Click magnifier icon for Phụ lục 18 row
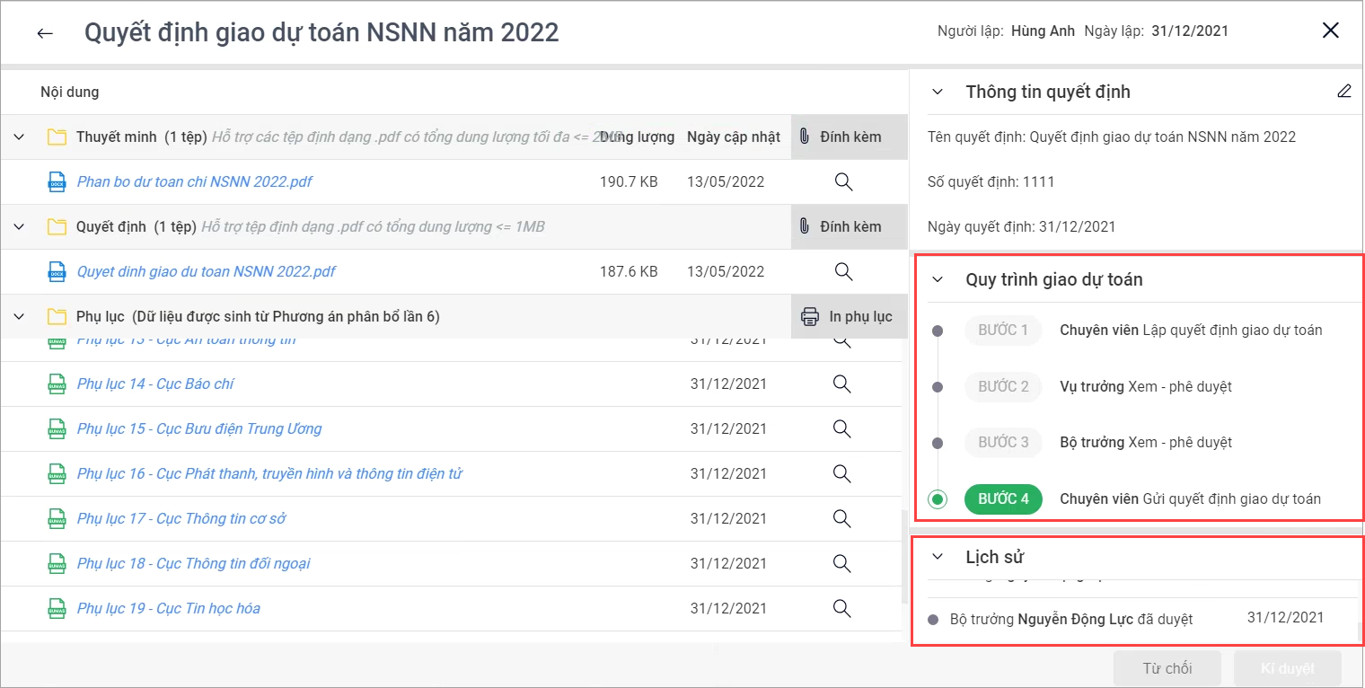Screen dimensions: 1365x688 pos(841,563)
